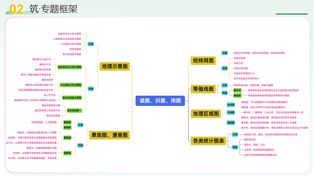Click the 分类 node under 经纬网图
Viewport: 314px width, 176px height.
[x=225, y=53]
